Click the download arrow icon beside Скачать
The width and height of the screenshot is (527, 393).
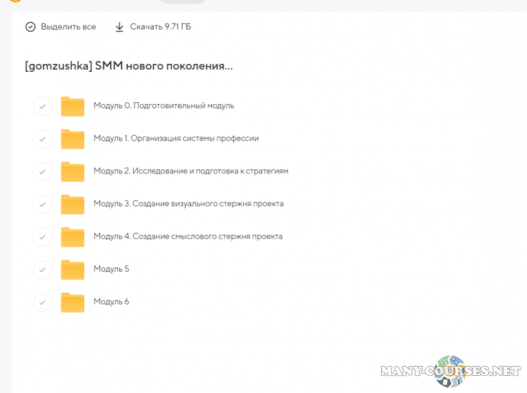120,26
